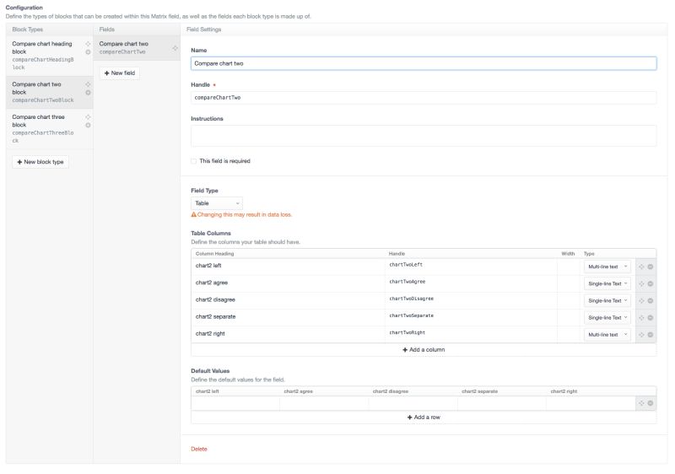Click reorder handle for chart2 disagree column
675x474 pixels.
641,300
